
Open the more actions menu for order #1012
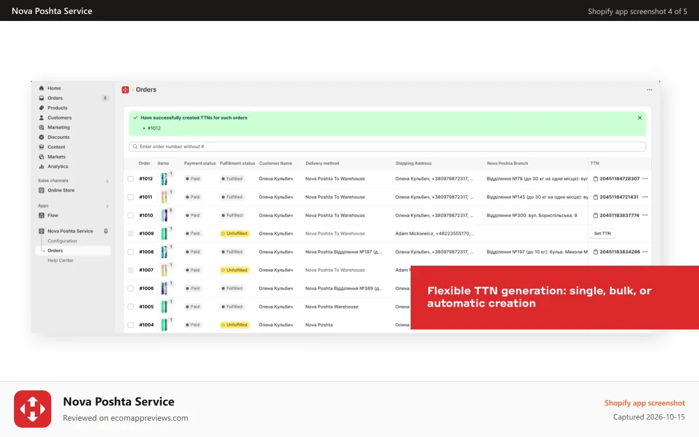pyautogui.click(x=645, y=179)
